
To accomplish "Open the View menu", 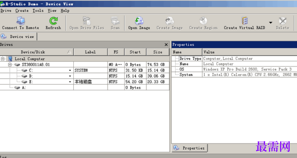I will point(52,11).
